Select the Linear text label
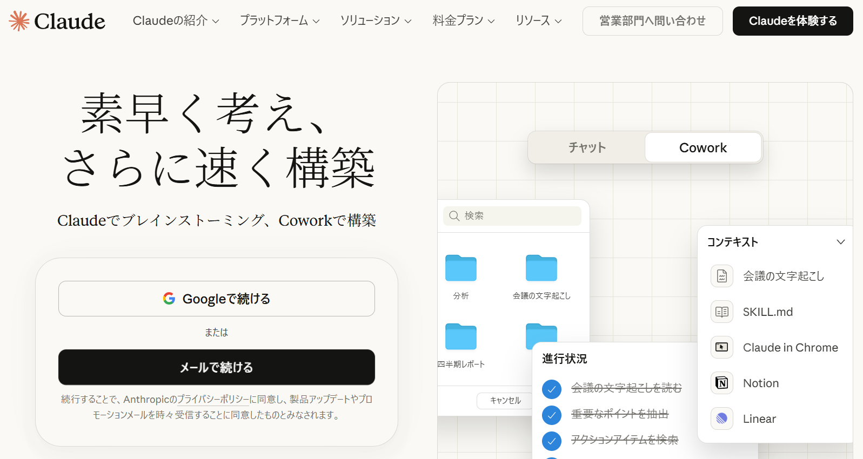 (759, 418)
